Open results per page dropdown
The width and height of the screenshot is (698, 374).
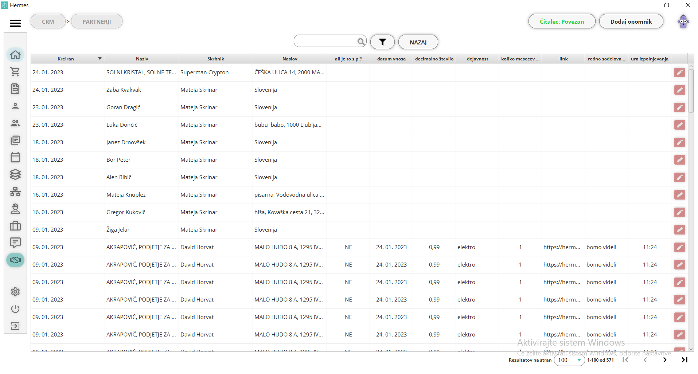[x=569, y=360]
